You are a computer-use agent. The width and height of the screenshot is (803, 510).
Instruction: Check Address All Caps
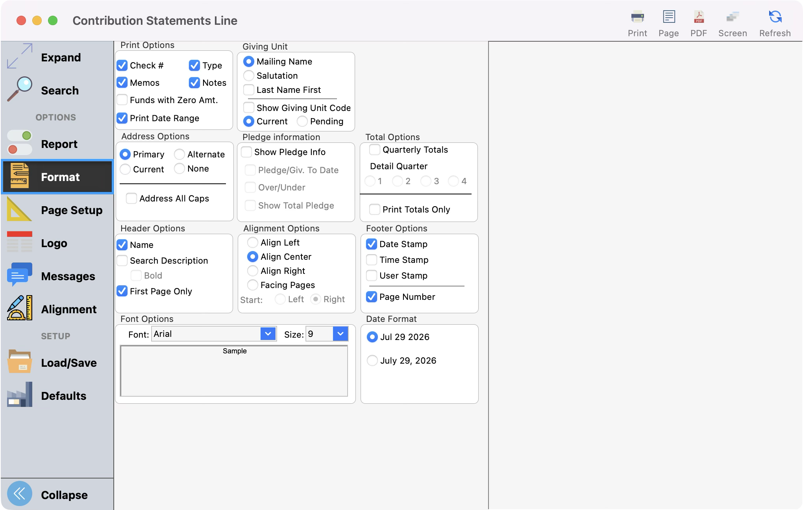(x=131, y=198)
